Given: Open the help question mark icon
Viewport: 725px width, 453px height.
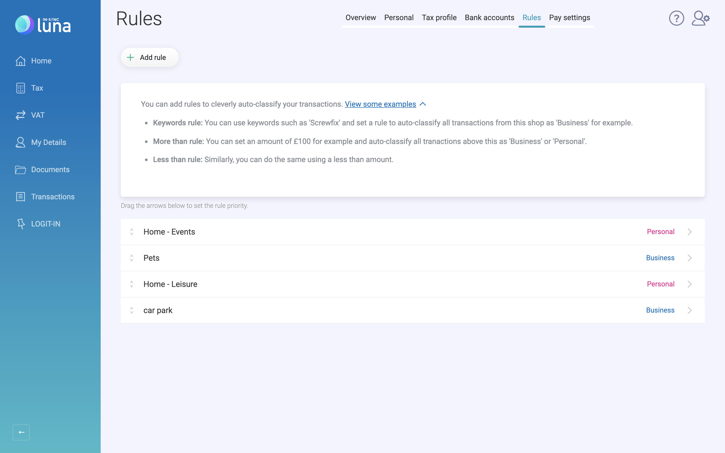Looking at the screenshot, I should [x=676, y=18].
